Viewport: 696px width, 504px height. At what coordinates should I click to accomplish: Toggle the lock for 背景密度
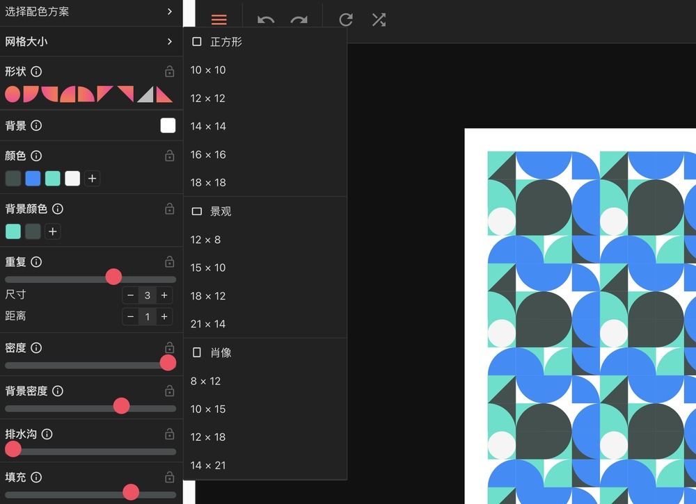point(170,391)
